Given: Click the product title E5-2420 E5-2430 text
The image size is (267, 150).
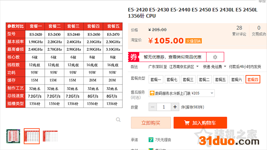Looking at the screenshot, I should pyautogui.click(x=193, y=13).
